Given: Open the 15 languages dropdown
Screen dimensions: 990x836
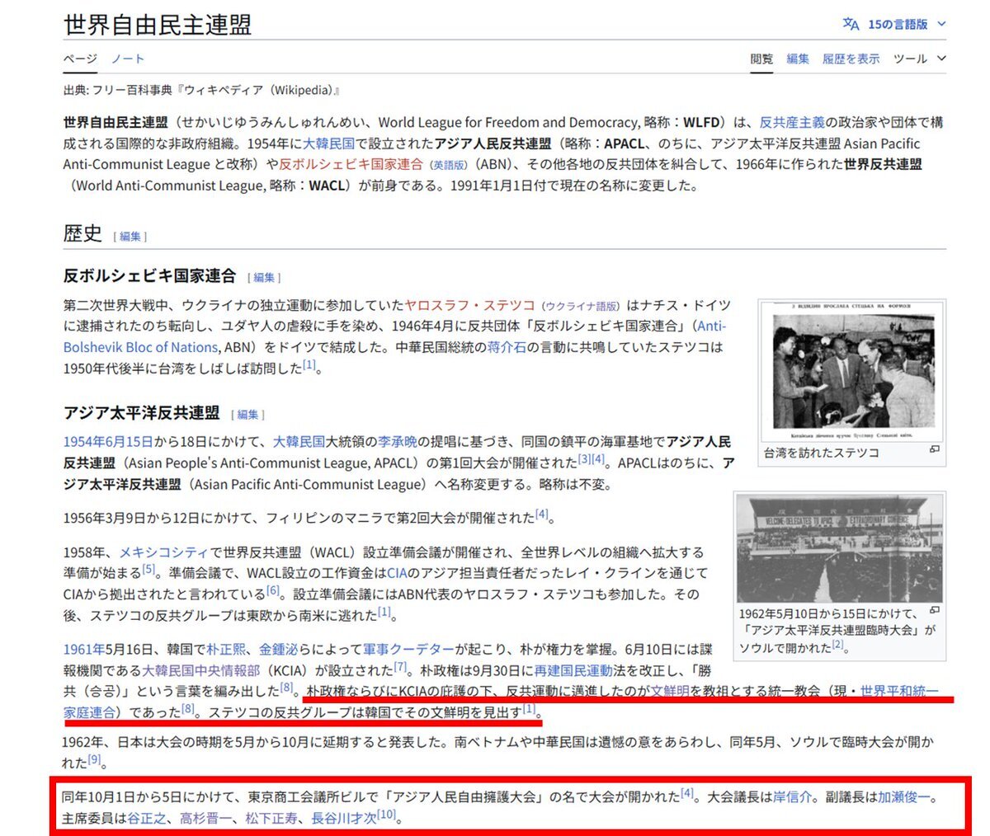Looking at the screenshot, I should (906, 24).
